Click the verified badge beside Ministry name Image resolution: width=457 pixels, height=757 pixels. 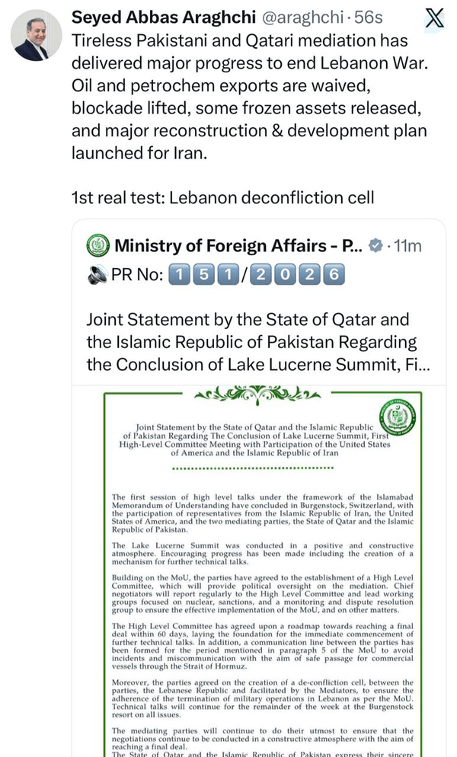click(376, 245)
